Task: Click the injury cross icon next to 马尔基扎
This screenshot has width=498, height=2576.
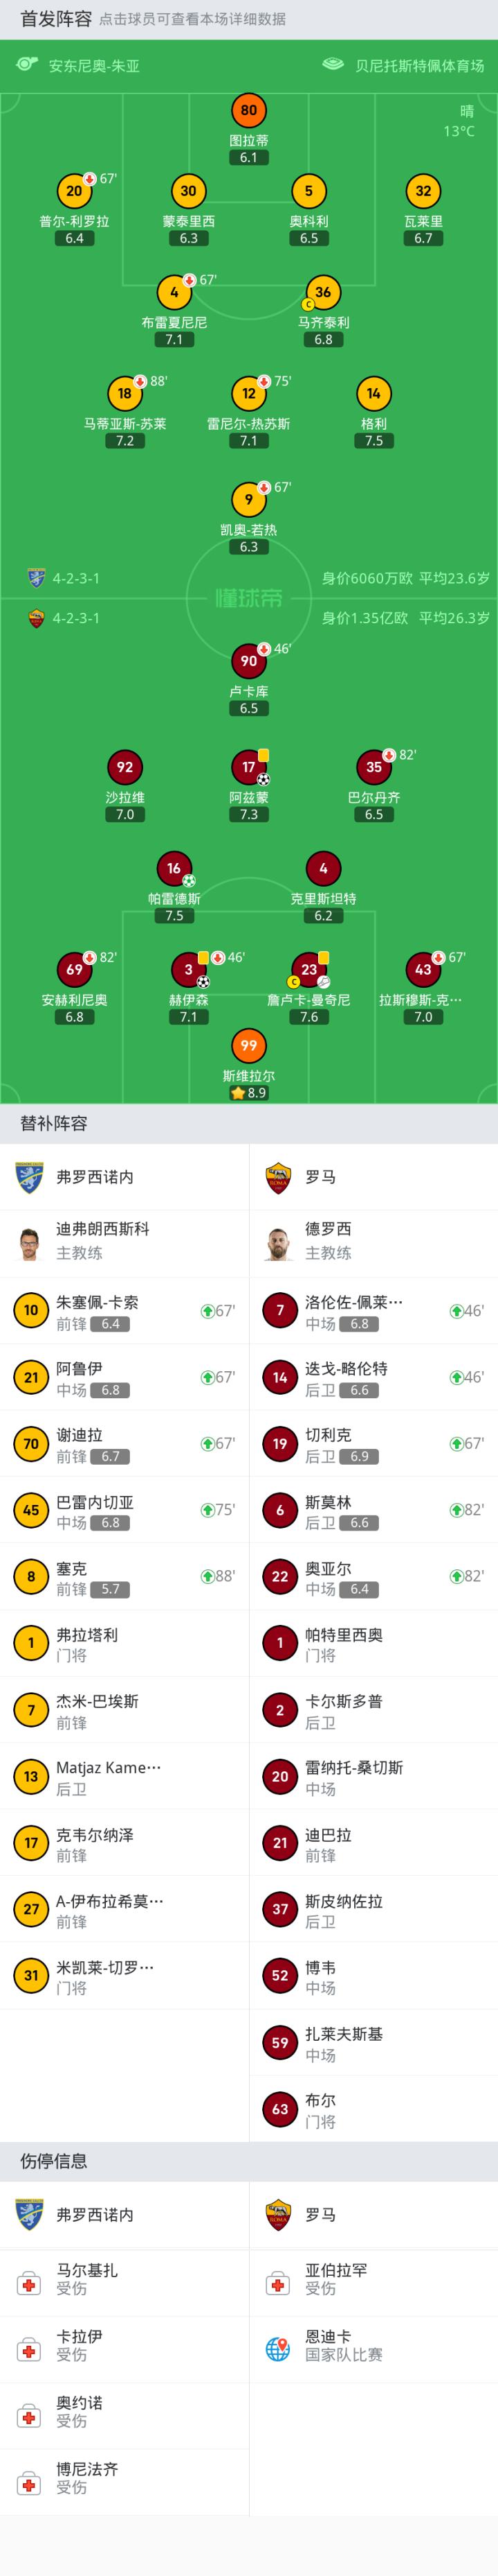Action: 29,2285
